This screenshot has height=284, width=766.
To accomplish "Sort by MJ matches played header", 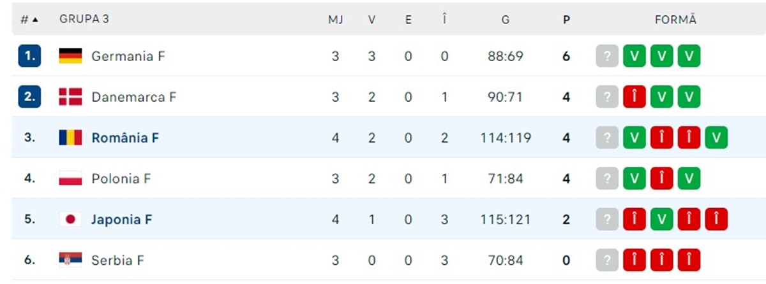I will (336, 19).
